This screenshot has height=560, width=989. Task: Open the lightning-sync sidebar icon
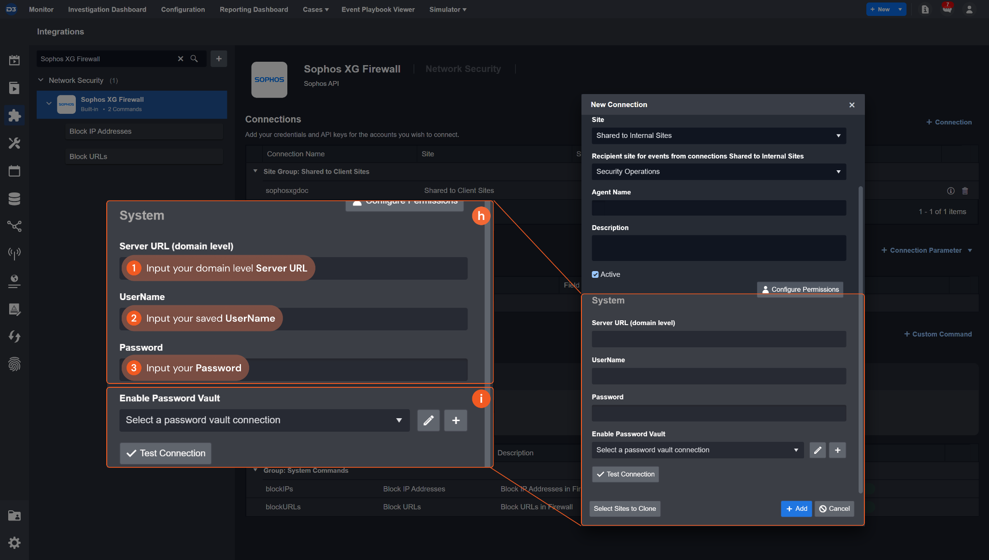coord(14,337)
